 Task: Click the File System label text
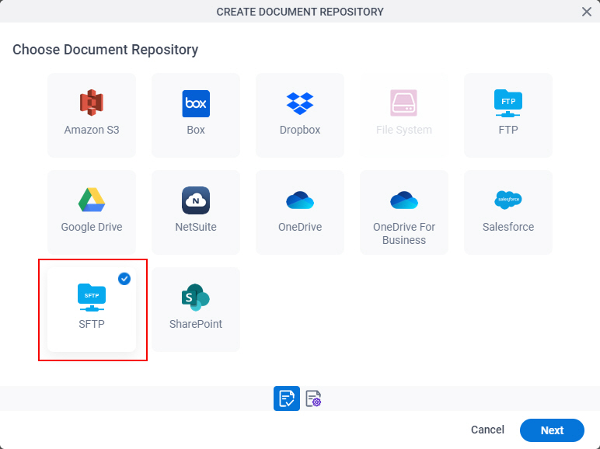coord(403,130)
